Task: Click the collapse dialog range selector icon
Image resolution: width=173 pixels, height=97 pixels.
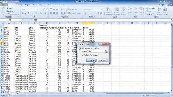Action: 106,51
